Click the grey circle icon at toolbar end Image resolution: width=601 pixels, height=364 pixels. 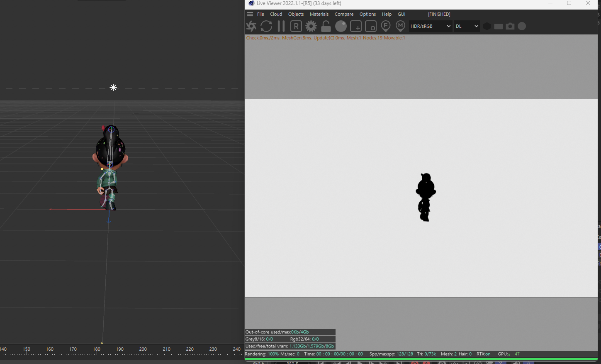point(522,26)
